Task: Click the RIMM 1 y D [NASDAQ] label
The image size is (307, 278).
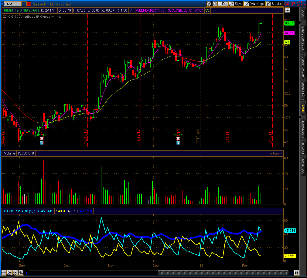Action: 21,10
